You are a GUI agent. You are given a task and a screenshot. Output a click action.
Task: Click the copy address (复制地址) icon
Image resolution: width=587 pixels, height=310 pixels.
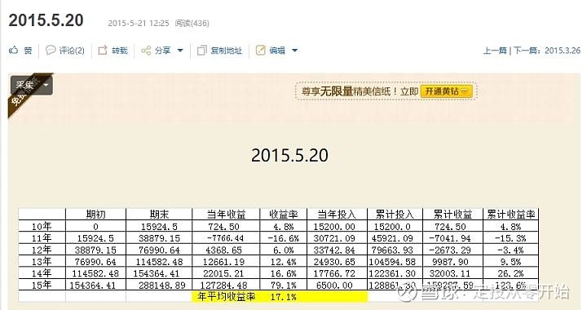[x=202, y=50]
